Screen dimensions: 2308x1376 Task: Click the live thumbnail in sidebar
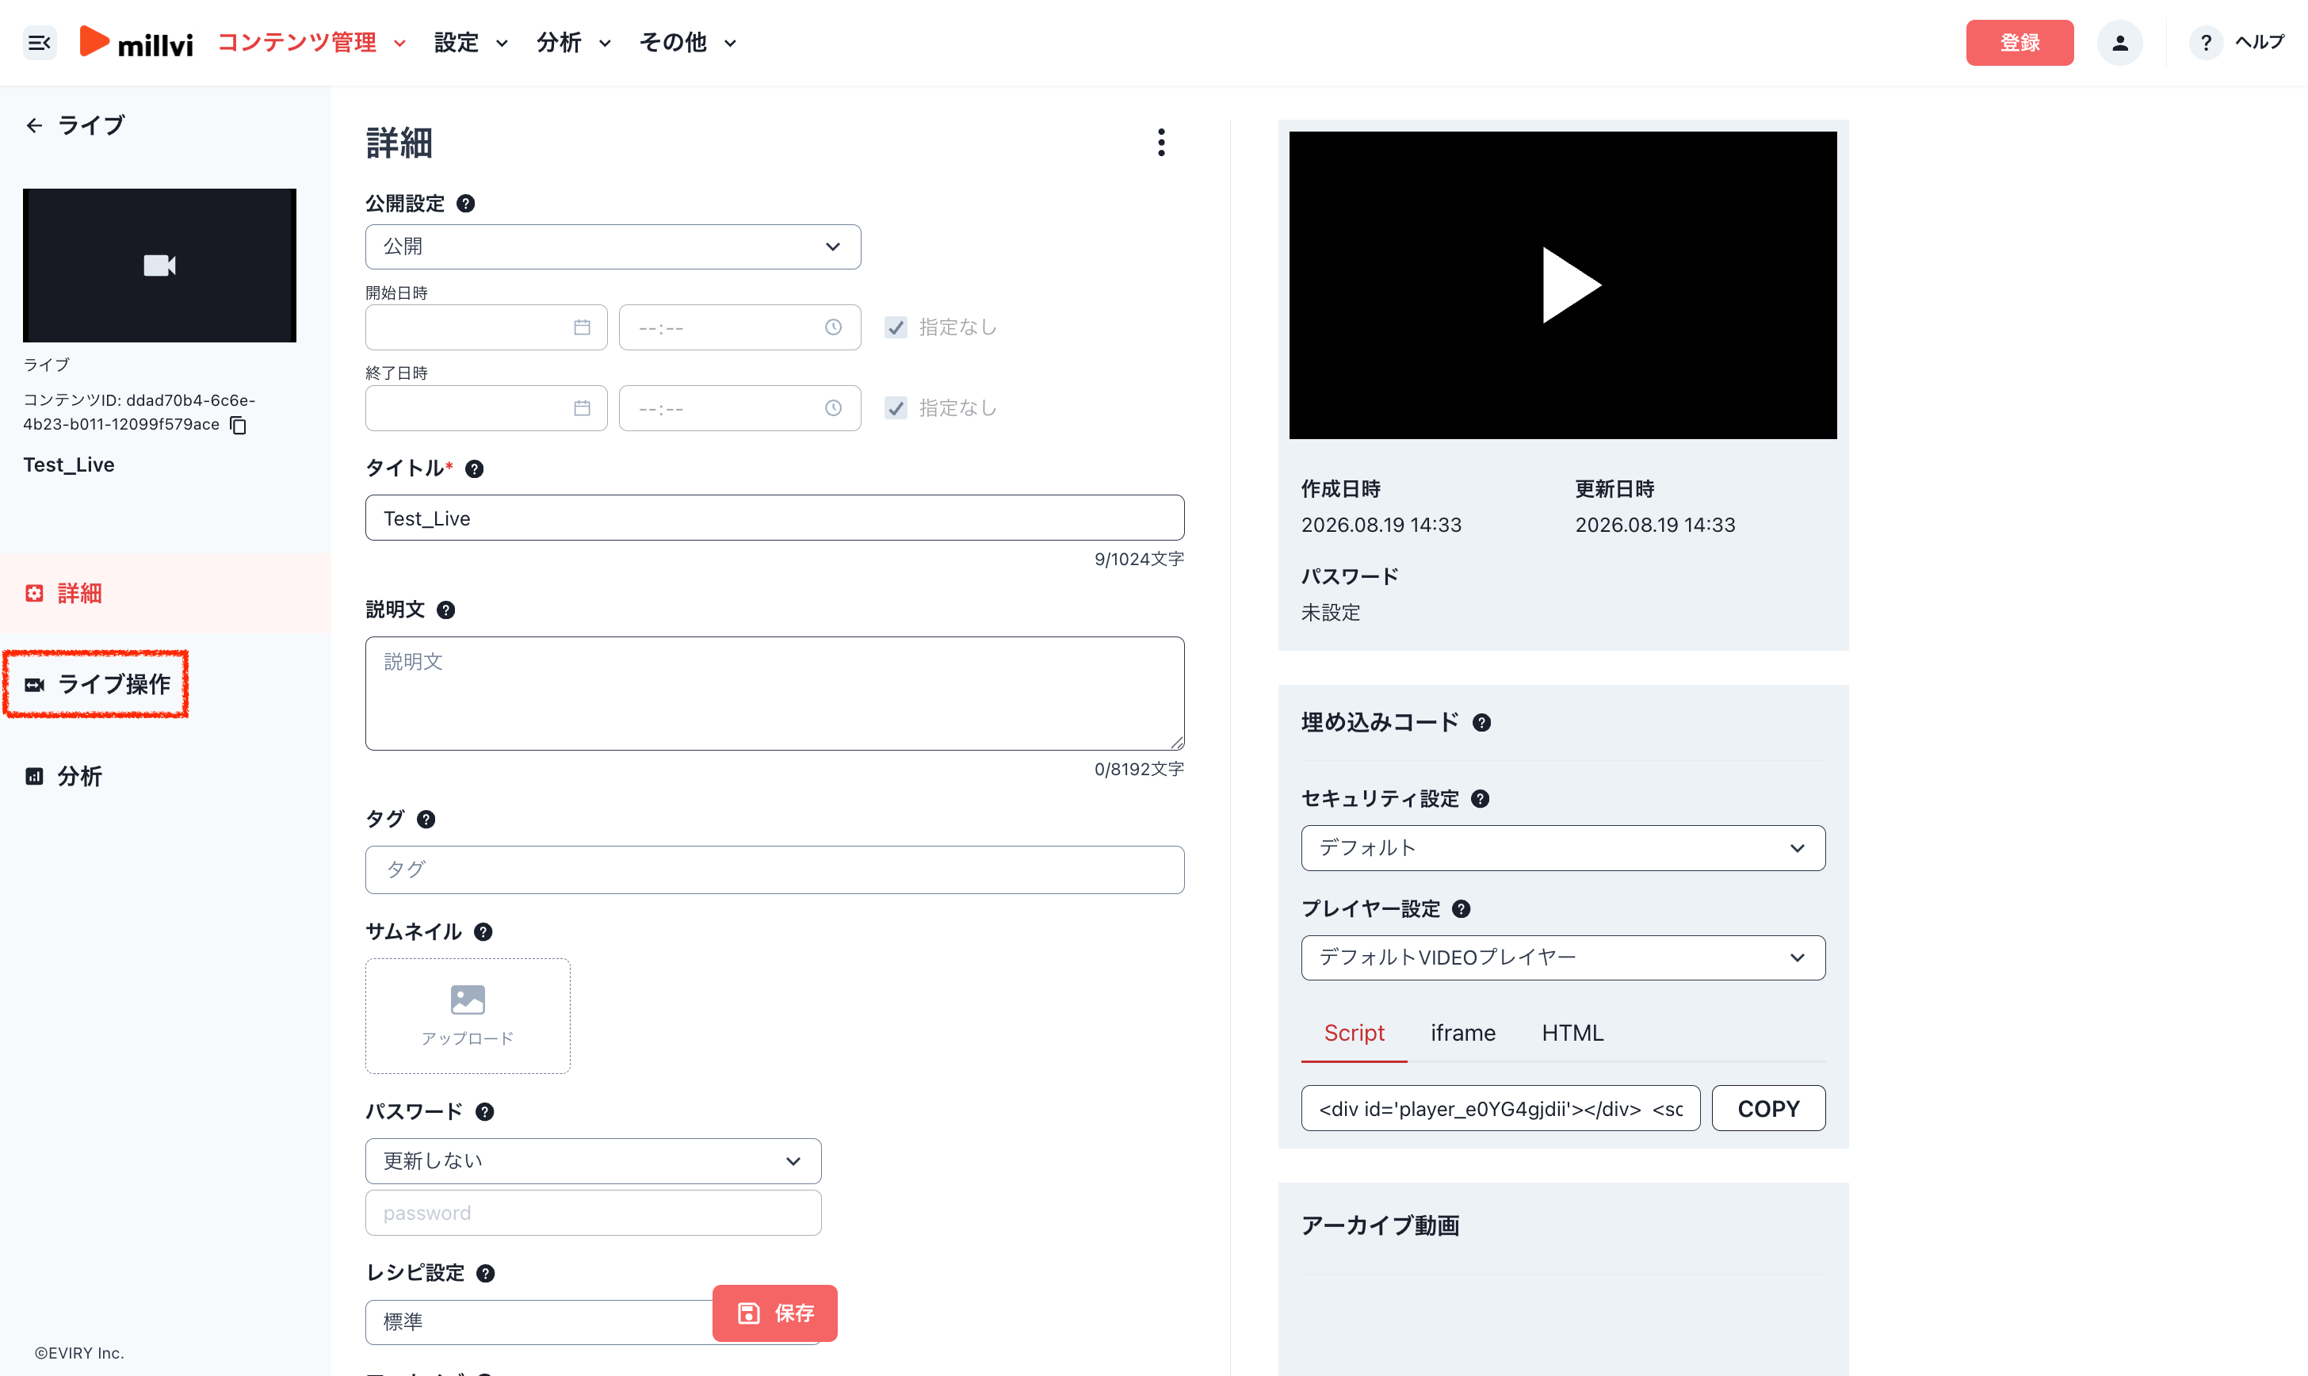point(159,266)
